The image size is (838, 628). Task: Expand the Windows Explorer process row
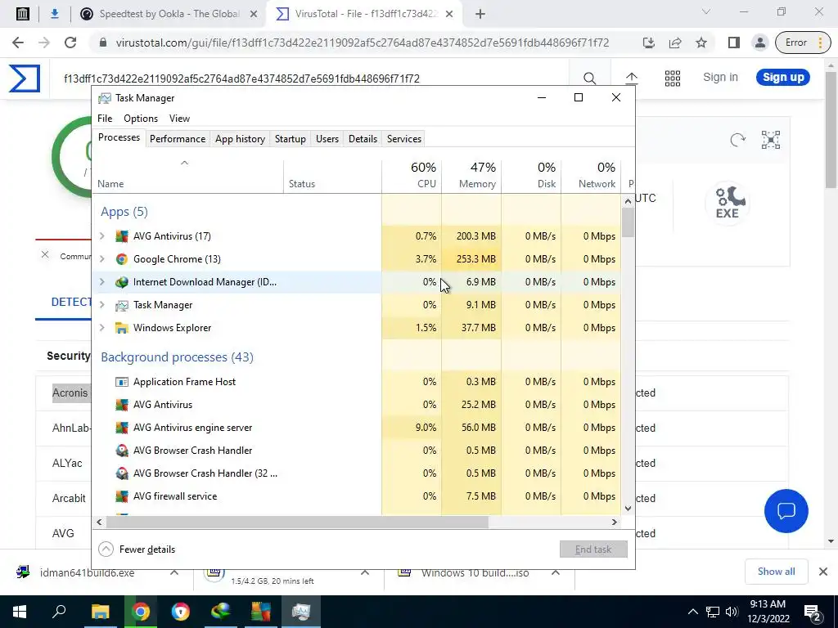coord(102,328)
